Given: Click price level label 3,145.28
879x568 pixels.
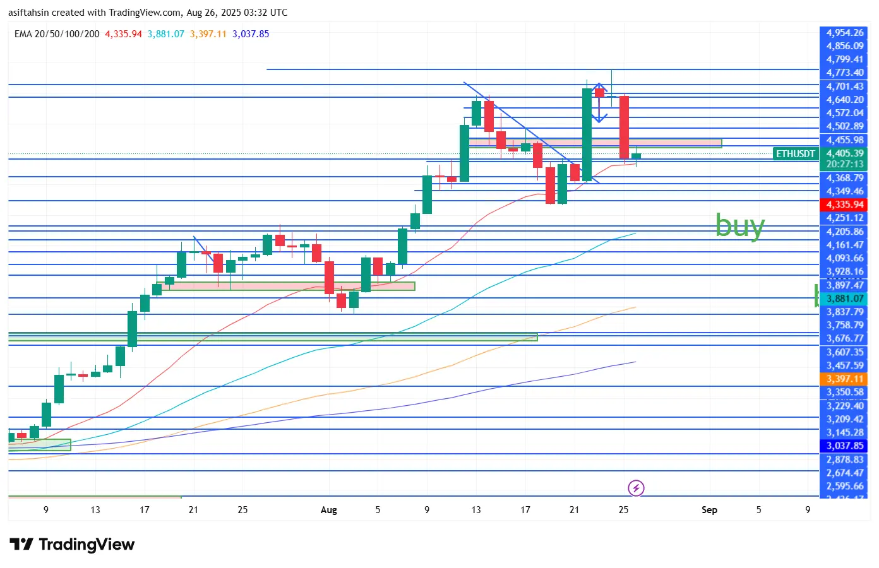Looking at the screenshot, I should [x=844, y=432].
